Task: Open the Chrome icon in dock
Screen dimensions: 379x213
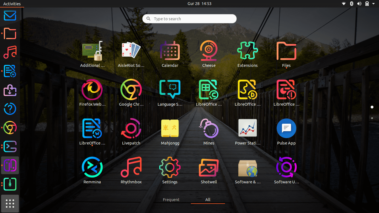Action: coord(10,128)
